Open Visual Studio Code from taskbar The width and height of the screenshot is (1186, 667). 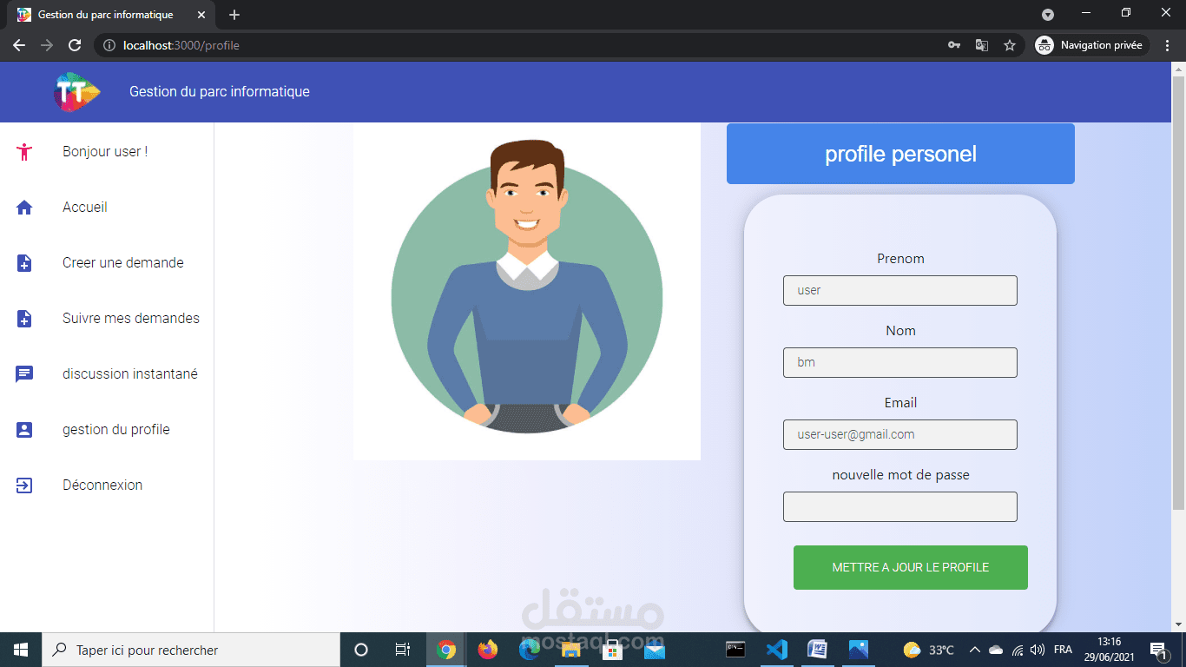pos(776,650)
